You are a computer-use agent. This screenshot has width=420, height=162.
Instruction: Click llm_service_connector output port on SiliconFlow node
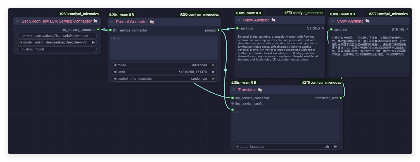98,30
